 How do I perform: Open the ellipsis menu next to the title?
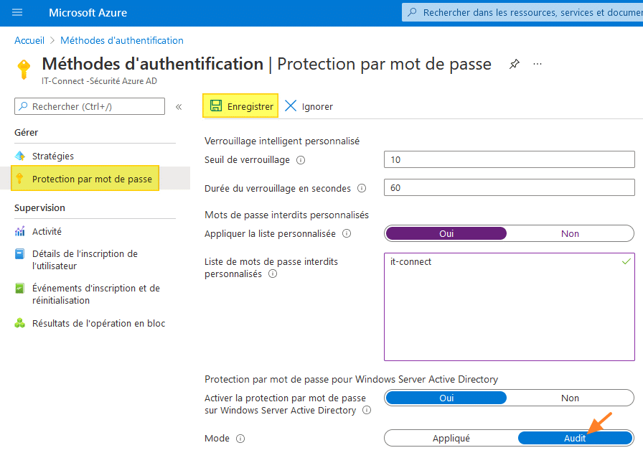(x=537, y=64)
